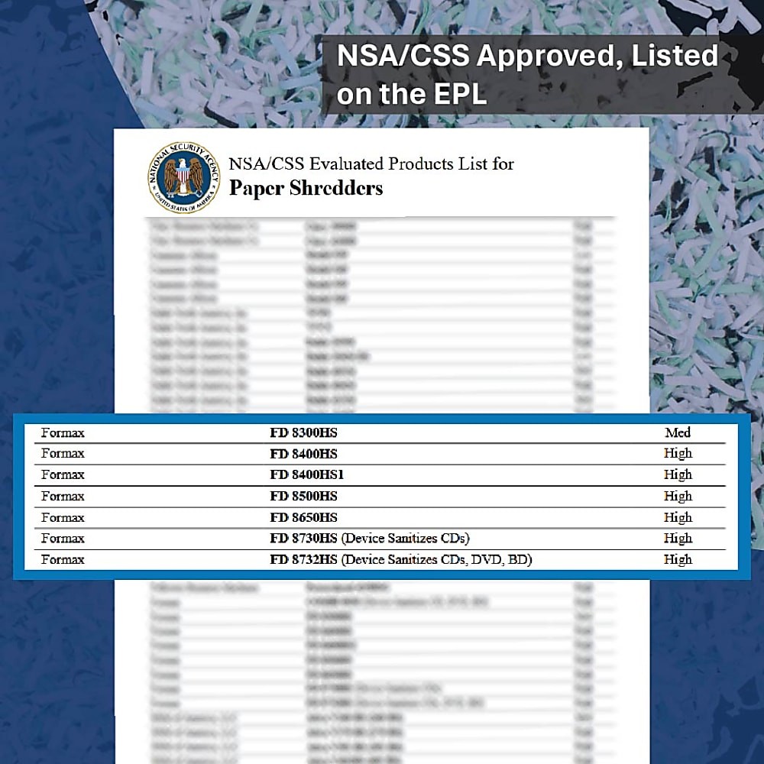Click the "Med" rating for FD 8300HS
The height and width of the screenshot is (764, 764).
point(677,433)
